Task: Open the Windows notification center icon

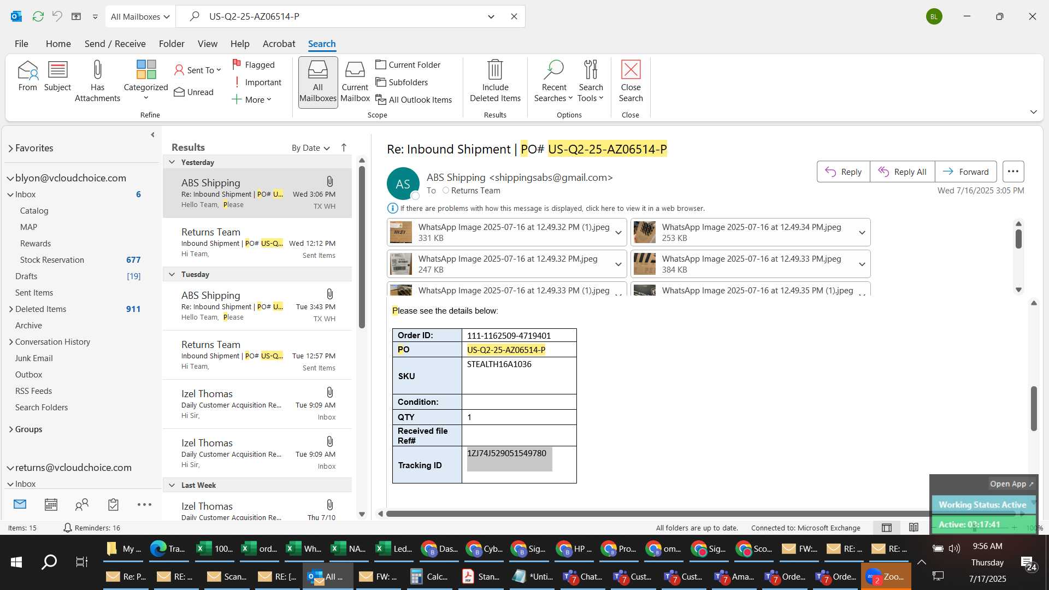Action: 1029,563
